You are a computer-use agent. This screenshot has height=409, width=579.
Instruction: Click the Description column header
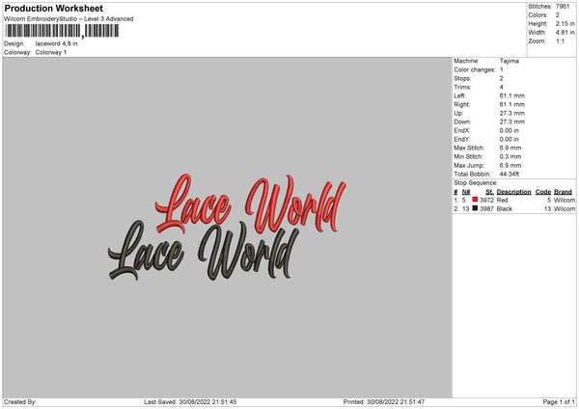click(x=514, y=192)
